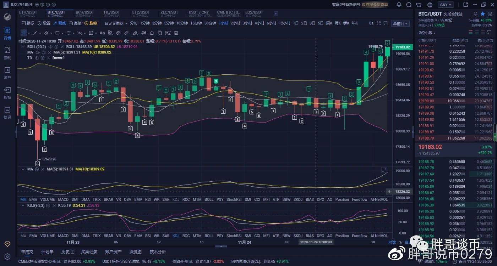
Task: Open 设置 chart settings
Action: tap(44, 23)
